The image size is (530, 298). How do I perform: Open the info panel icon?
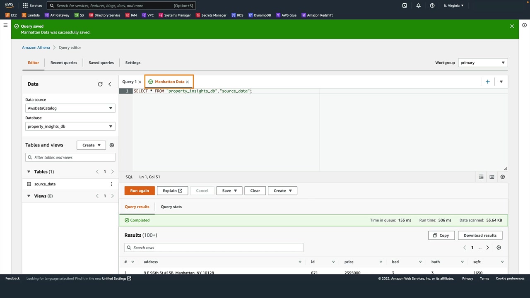524,25
